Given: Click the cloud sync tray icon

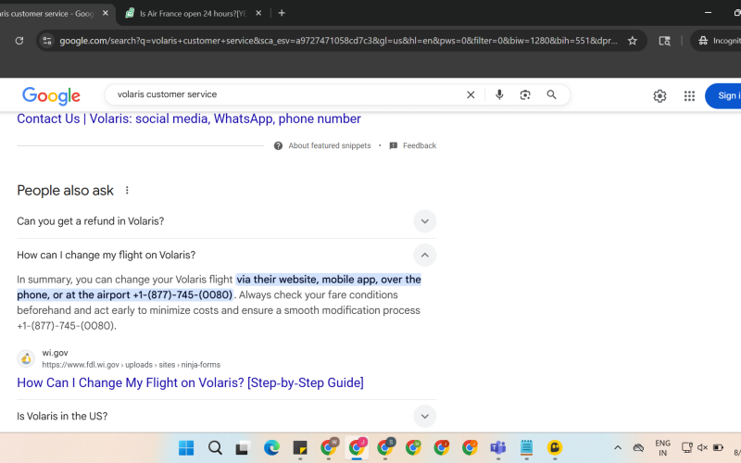Looking at the screenshot, I should pyautogui.click(x=638, y=447).
